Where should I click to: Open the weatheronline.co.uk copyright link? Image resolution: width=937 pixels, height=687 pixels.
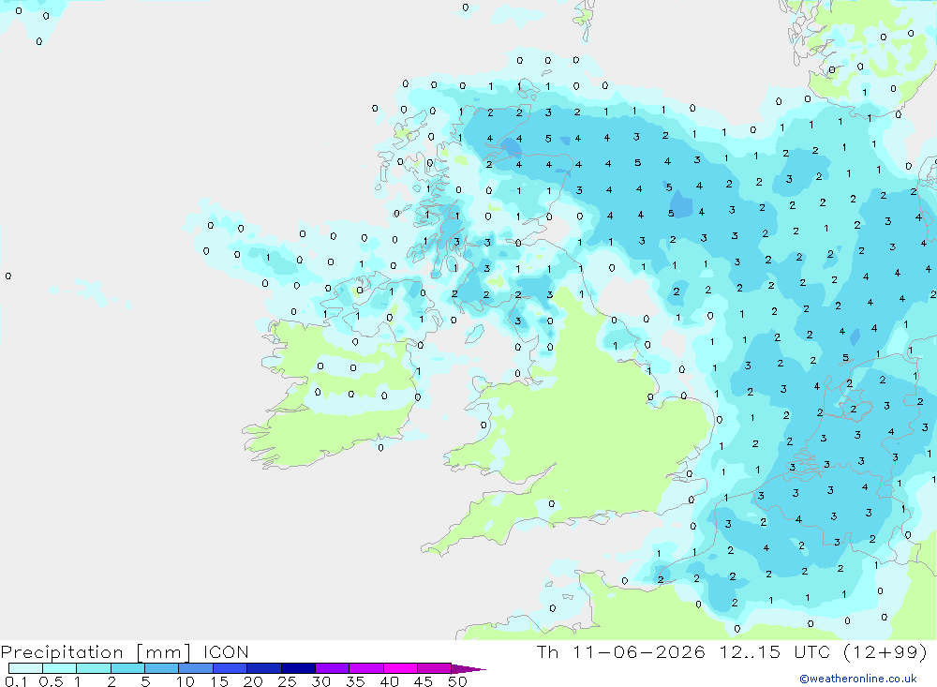pos(858,679)
